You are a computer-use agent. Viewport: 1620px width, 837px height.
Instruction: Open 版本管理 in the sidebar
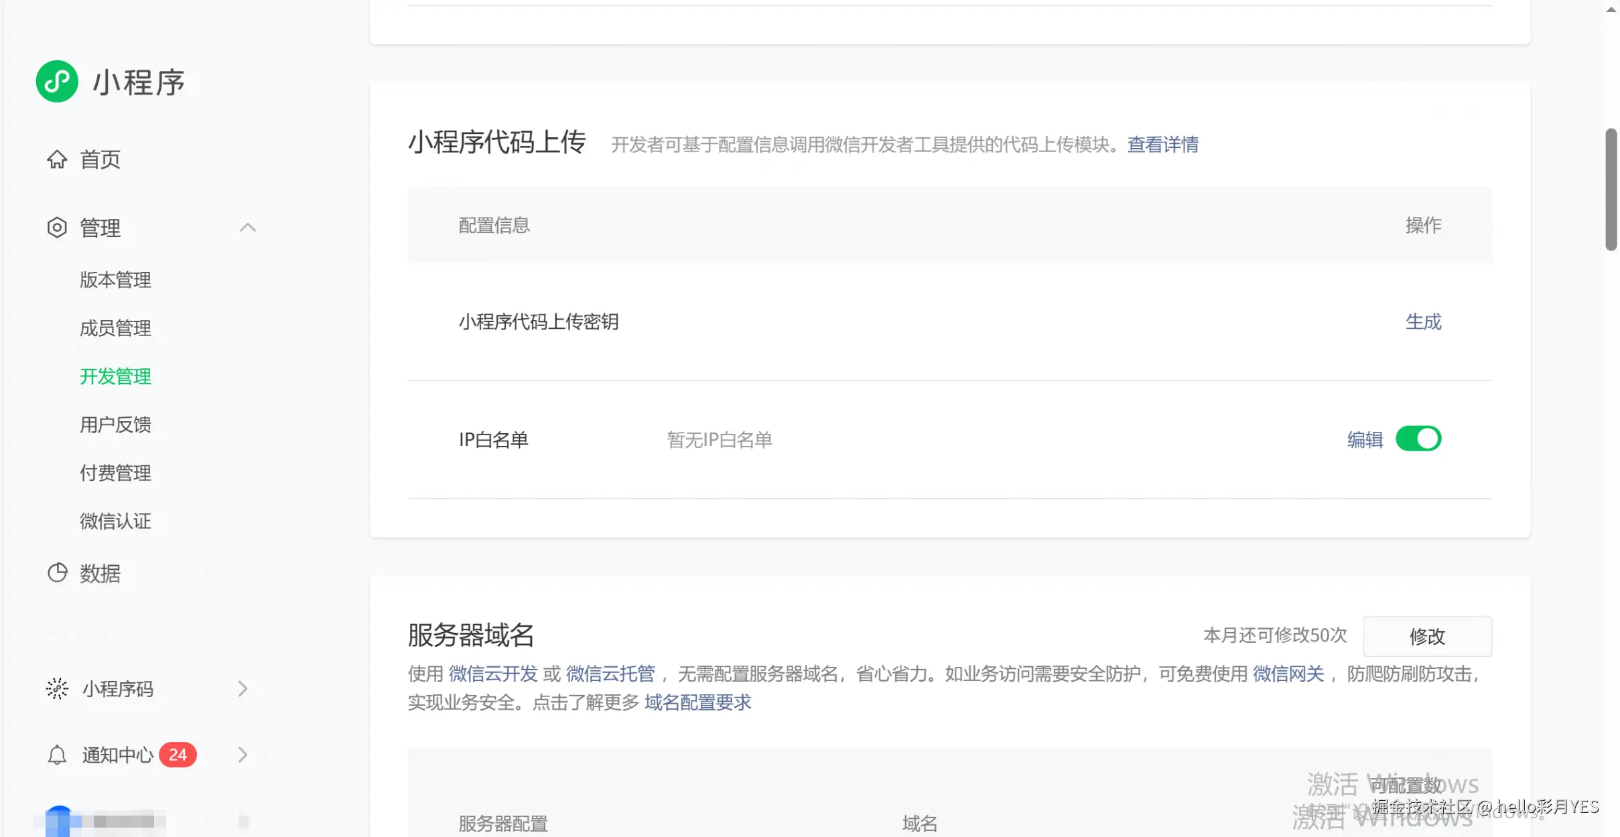(x=115, y=280)
